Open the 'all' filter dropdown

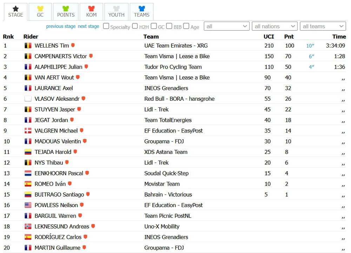(226, 26)
